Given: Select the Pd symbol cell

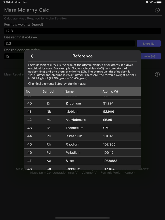Looking at the screenshot, I should (x=48, y=152).
